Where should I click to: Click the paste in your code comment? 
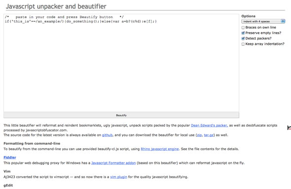64,17
